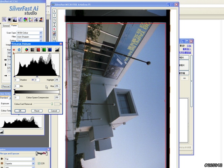Click the Colour Cast Removal percent field
The width and height of the screenshot is (224, 168).
coord(57,104)
